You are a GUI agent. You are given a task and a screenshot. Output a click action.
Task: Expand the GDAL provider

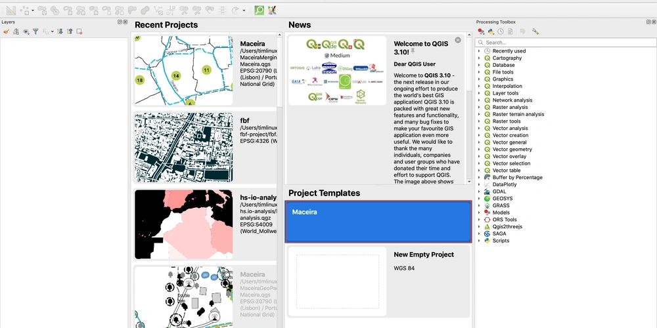479,192
